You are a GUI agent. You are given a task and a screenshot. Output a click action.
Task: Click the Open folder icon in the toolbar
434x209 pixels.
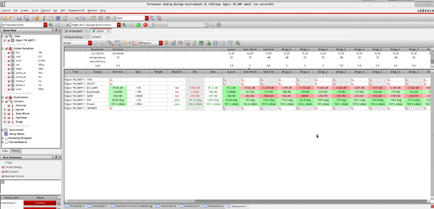click(x=12, y=18)
